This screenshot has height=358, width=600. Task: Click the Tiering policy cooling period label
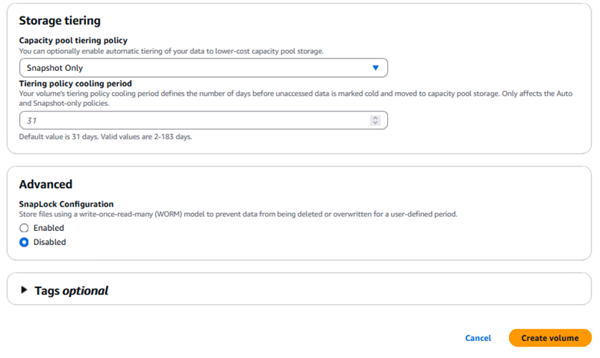pos(75,84)
